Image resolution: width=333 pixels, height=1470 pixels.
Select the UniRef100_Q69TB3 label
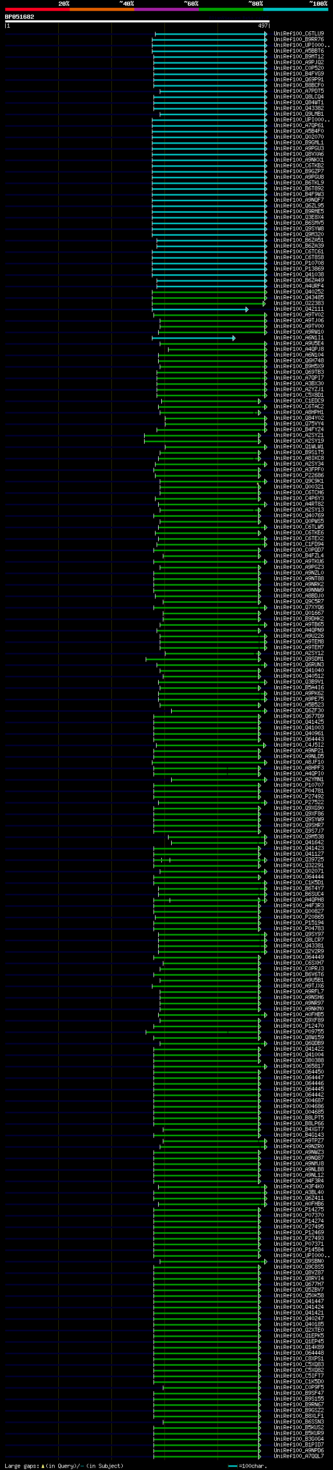tap(298, 372)
